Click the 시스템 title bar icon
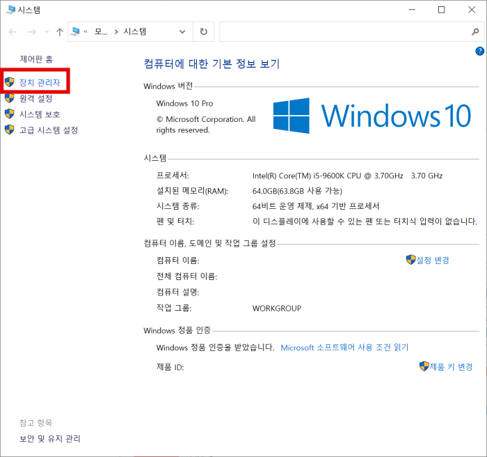 click(x=10, y=10)
